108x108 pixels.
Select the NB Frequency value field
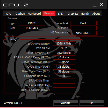click(83, 33)
